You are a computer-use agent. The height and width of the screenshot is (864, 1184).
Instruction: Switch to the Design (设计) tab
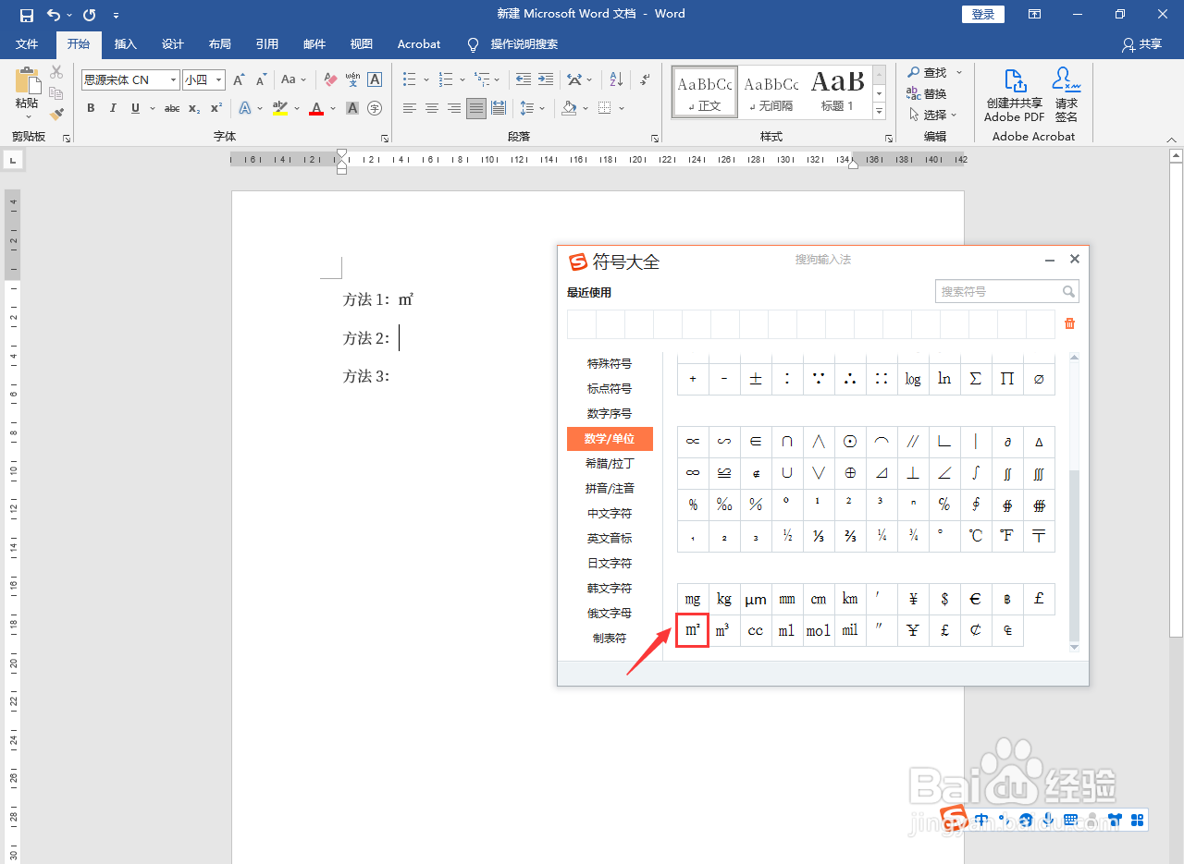pos(173,44)
